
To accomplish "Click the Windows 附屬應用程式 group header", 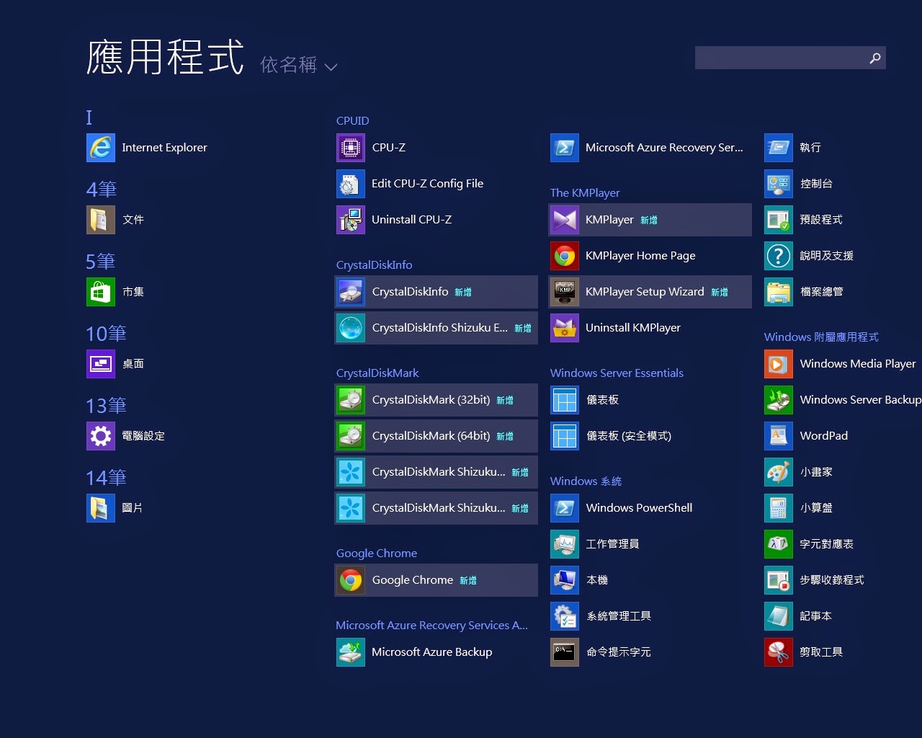I will (821, 337).
